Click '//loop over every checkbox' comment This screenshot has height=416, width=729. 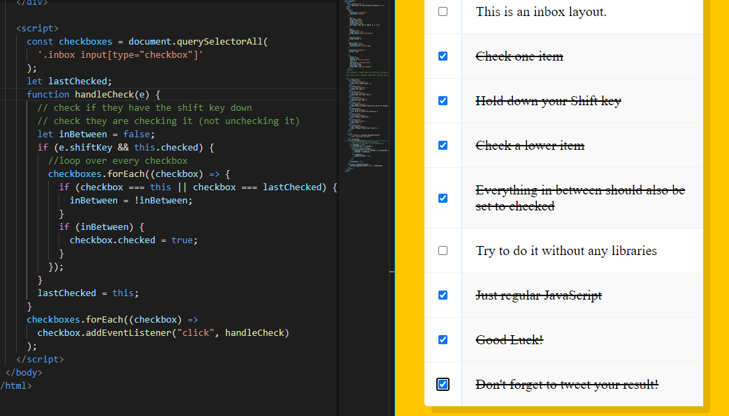tap(118, 161)
